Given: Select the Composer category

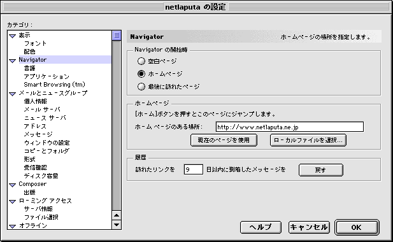Looking at the screenshot, I should tap(32, 184).
